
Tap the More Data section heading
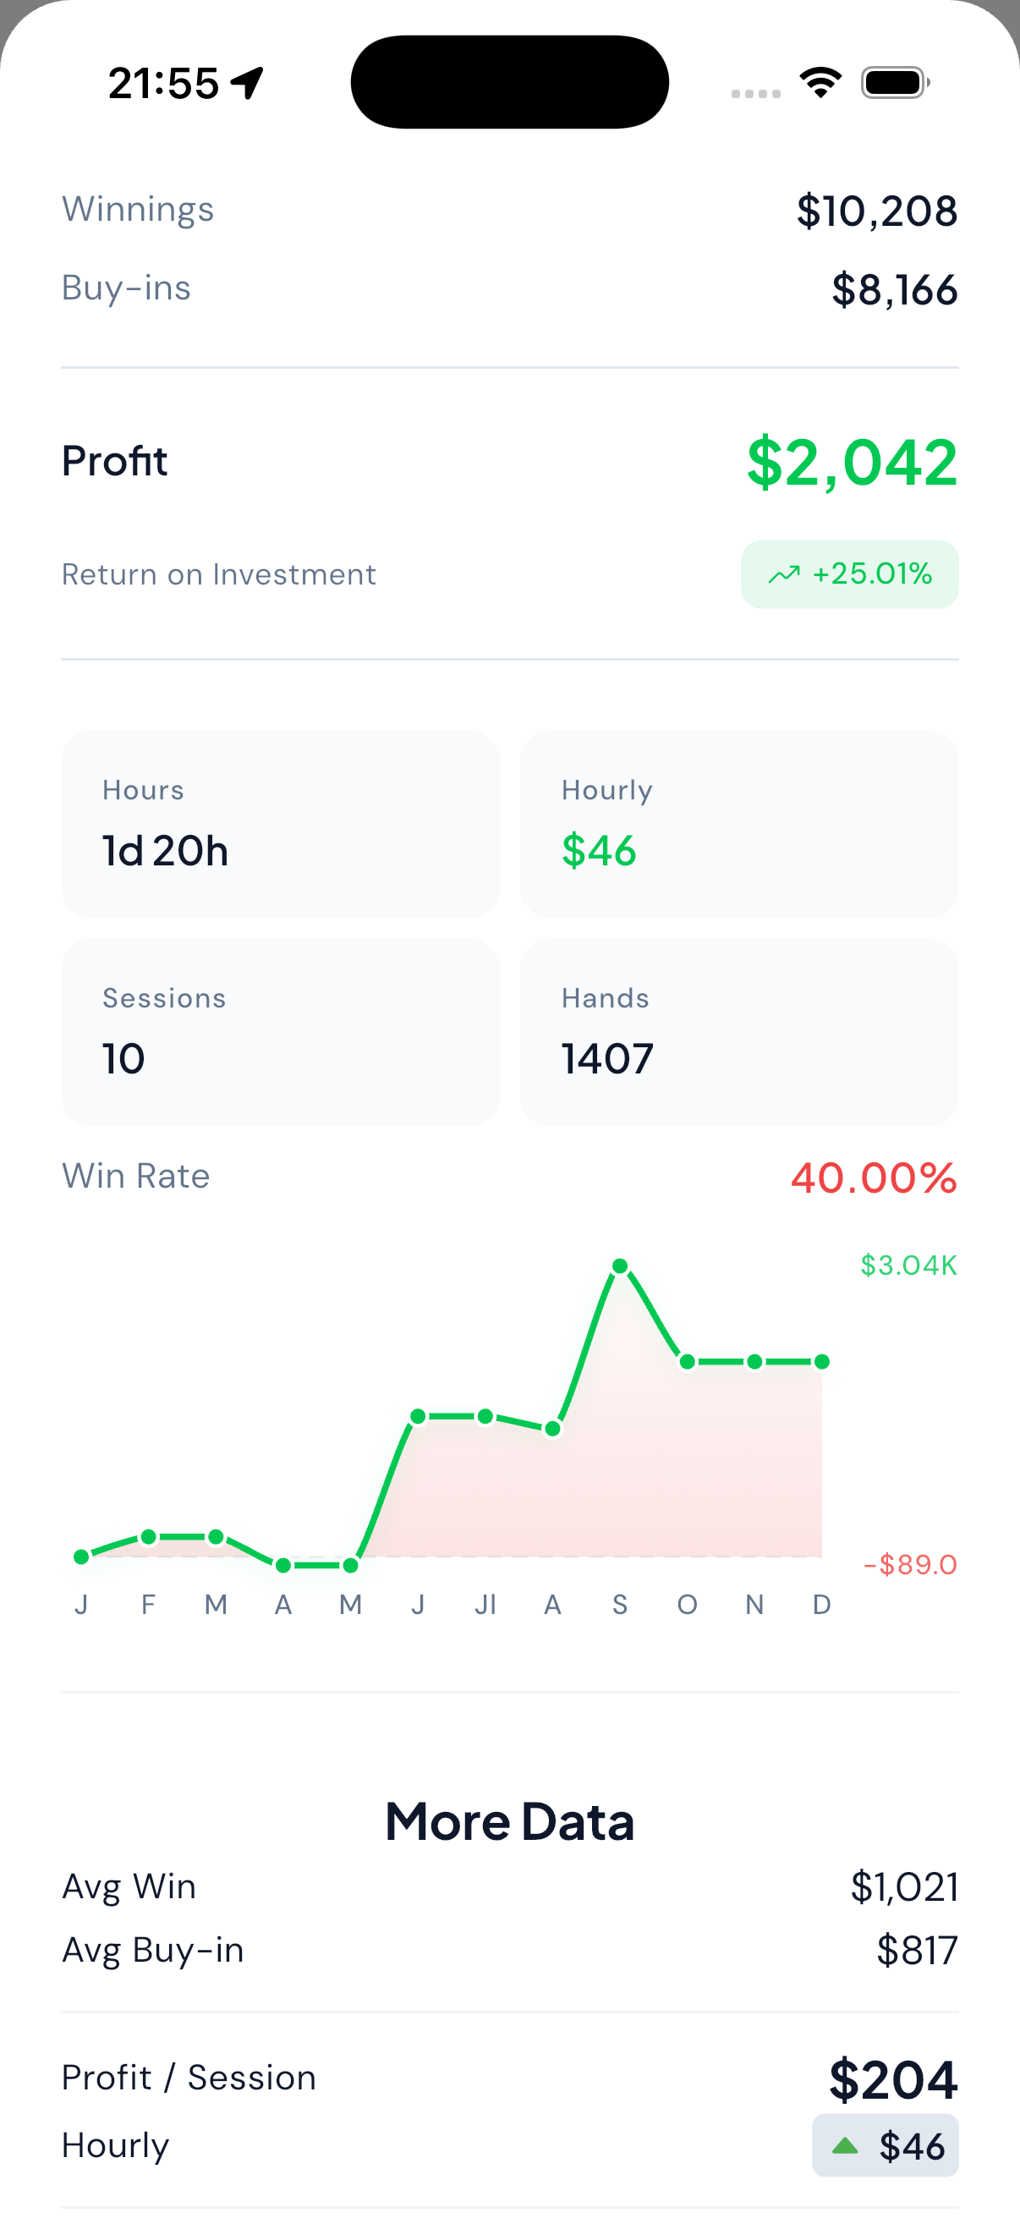tap(509, 1822)
